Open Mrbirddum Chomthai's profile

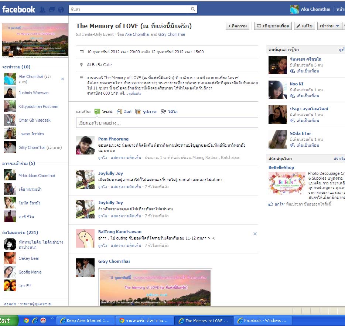pyautogui.click(x=37, y=176)
